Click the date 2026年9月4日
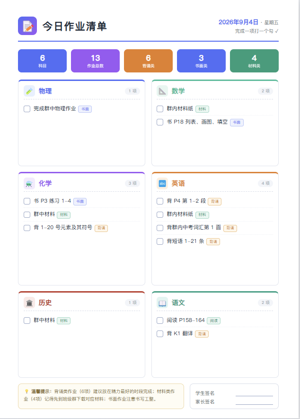Screen dimensions: 300x419 pyautogui.click(x=238, y=22)
